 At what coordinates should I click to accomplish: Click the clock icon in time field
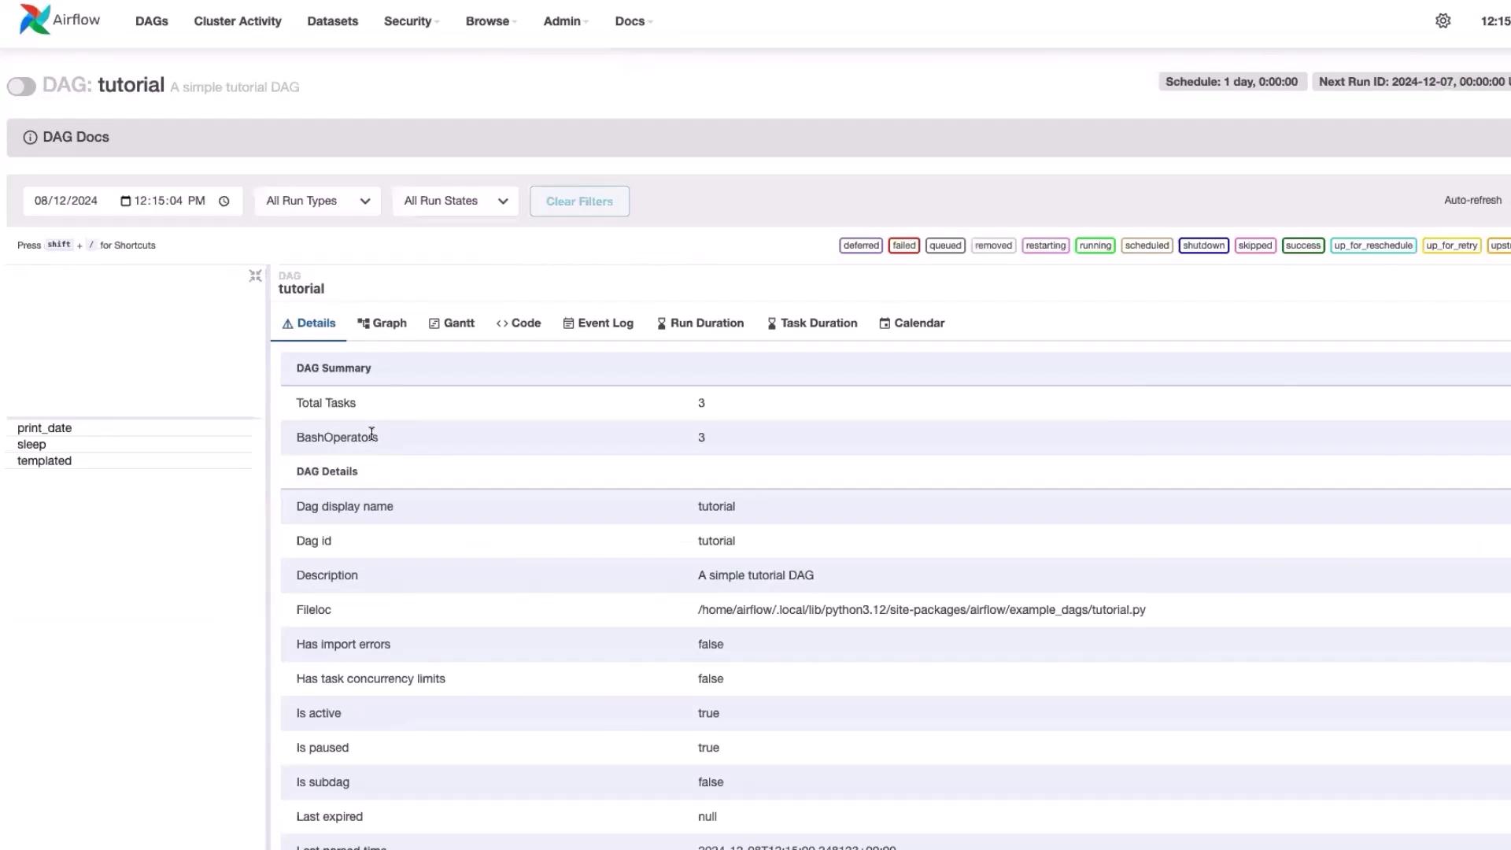pos(224,201)
